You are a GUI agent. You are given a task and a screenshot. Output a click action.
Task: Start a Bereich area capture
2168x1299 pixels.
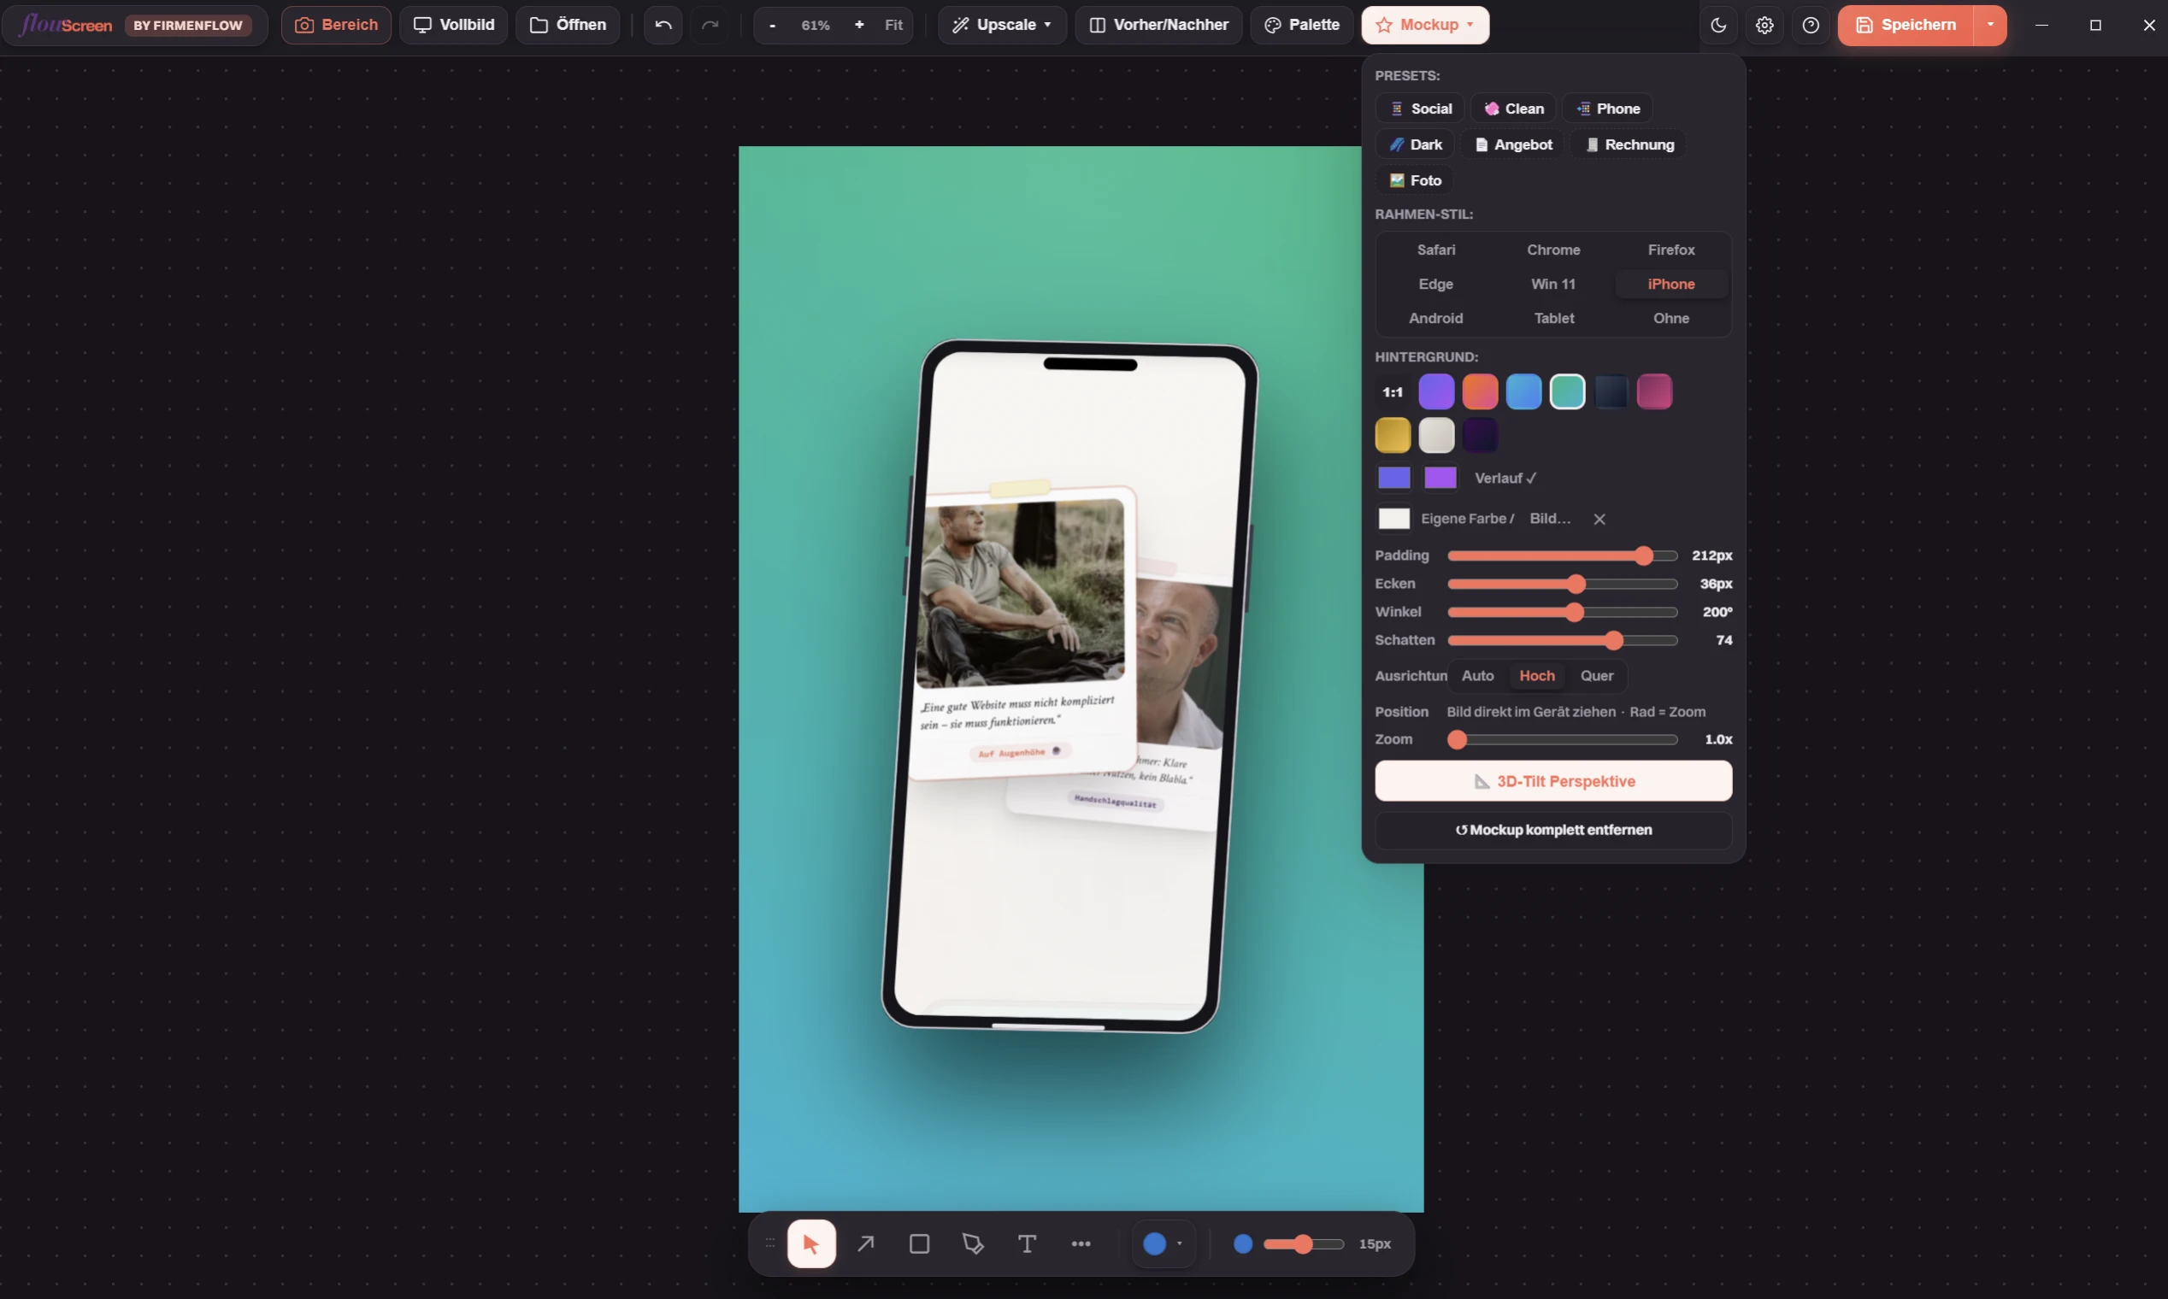click(336, 25)
